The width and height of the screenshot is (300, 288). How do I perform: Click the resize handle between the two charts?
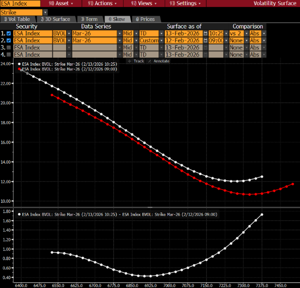point(150,206)
